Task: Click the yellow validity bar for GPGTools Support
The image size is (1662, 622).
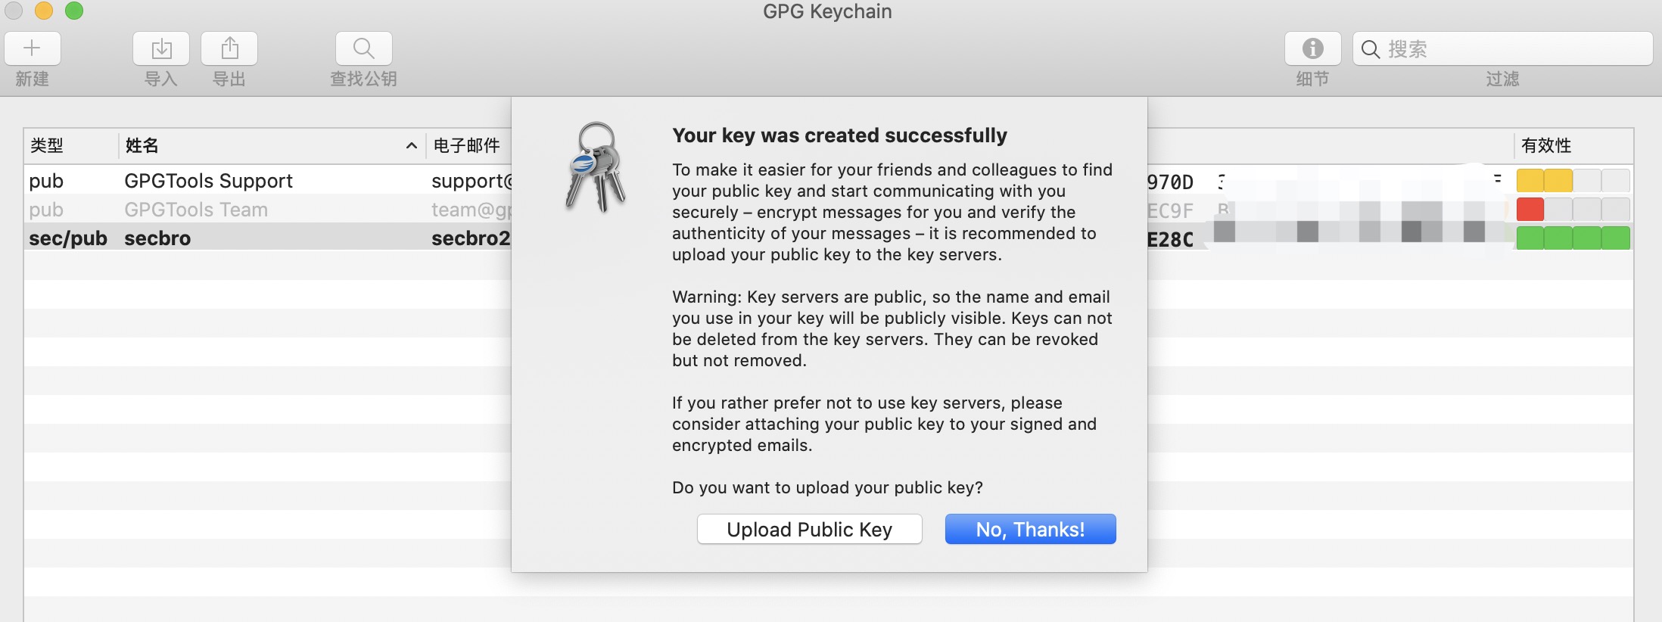Action: [1545, 181]
